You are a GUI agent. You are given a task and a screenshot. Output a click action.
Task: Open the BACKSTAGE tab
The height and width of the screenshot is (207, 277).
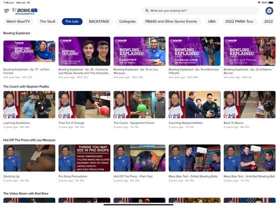pos(99,21)
